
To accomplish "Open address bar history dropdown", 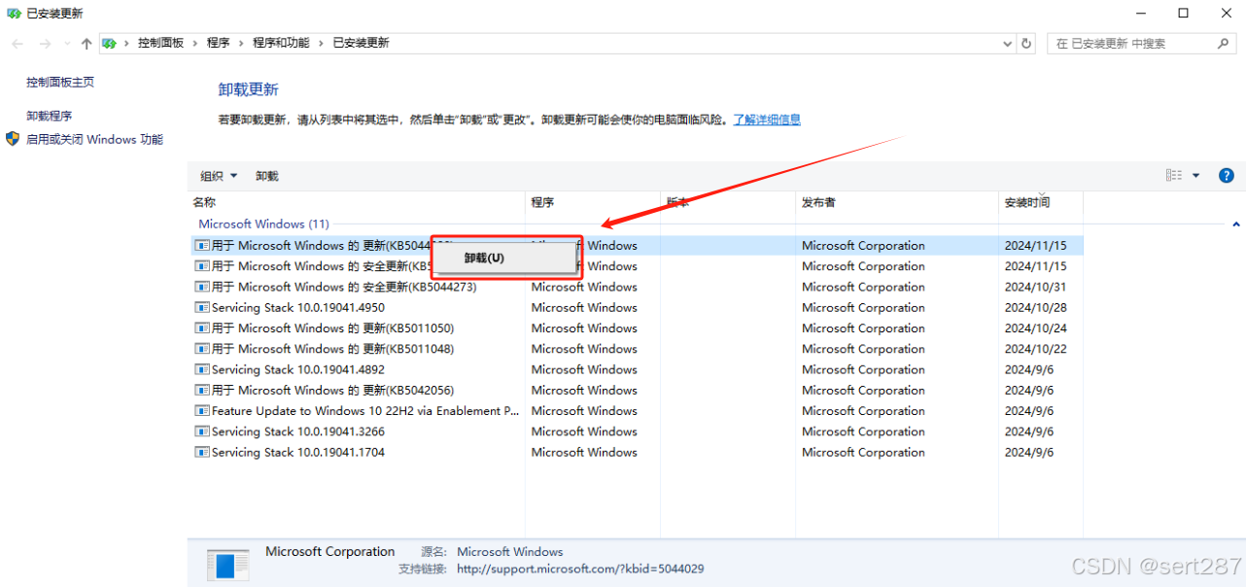I will pos(1008,44).
